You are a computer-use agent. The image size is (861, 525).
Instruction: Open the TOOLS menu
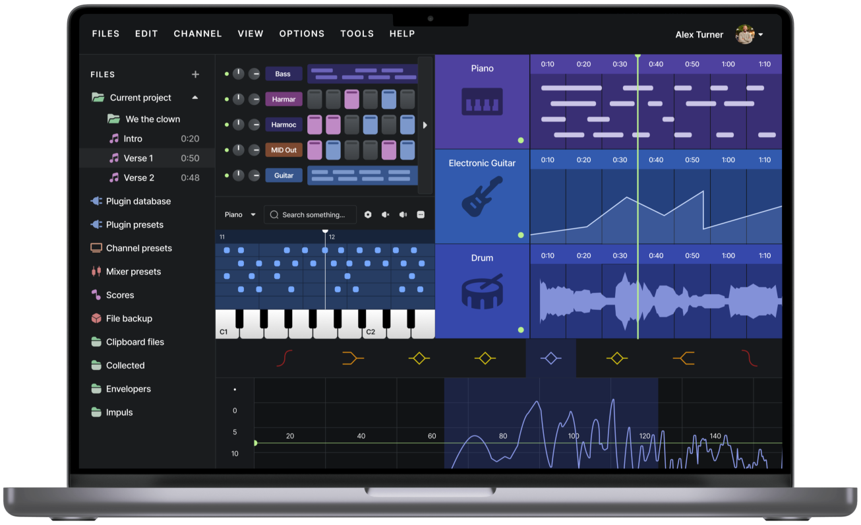pyautogui.click(x=357, y=34)
